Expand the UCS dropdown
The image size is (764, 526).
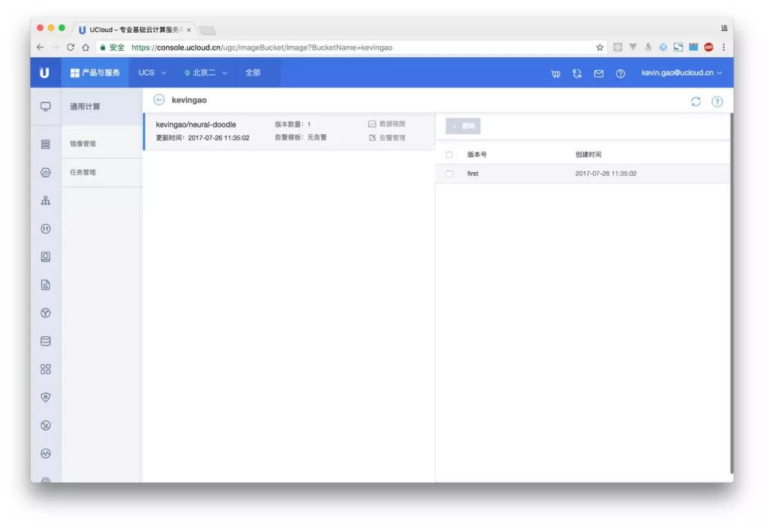tap(152, 73)
